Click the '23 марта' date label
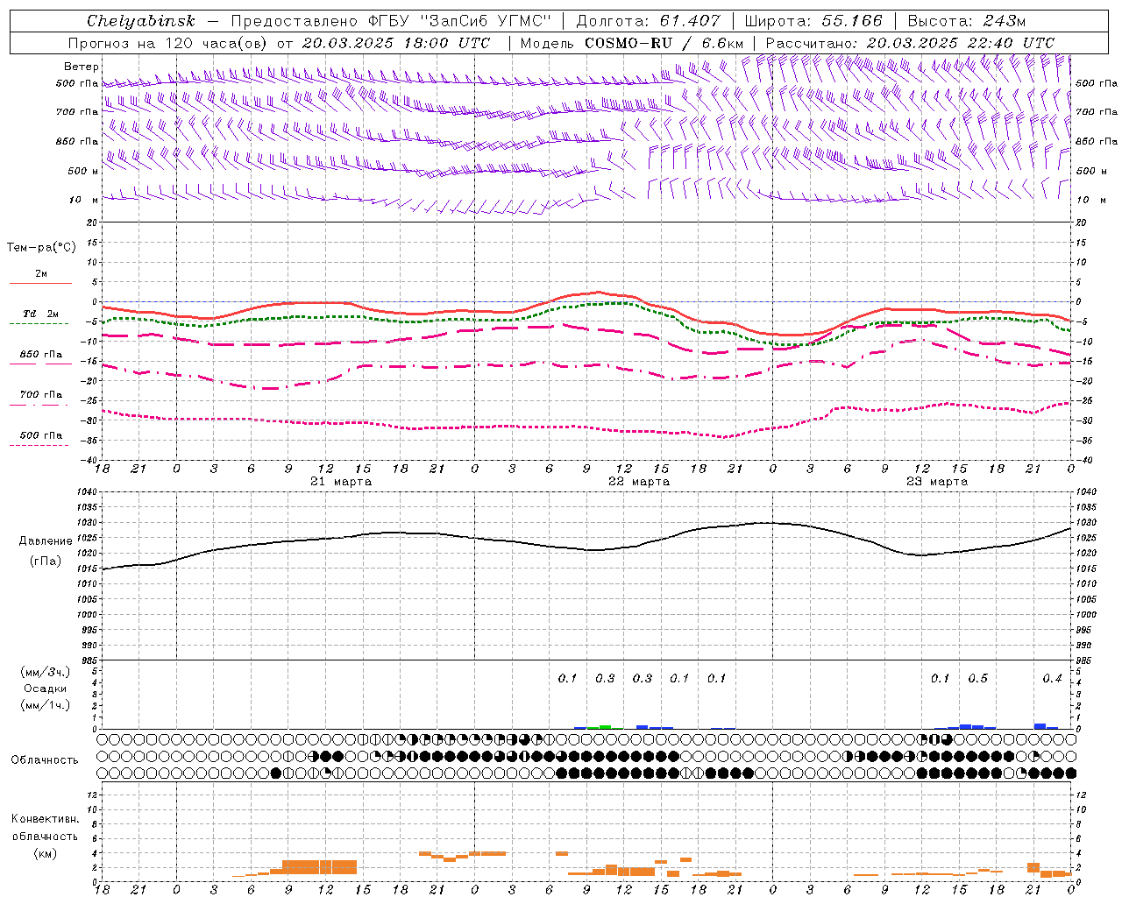 [937, 482]
